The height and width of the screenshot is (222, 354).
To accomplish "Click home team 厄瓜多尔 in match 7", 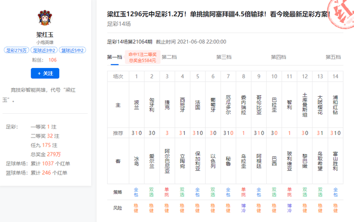I will coord(228,105).
